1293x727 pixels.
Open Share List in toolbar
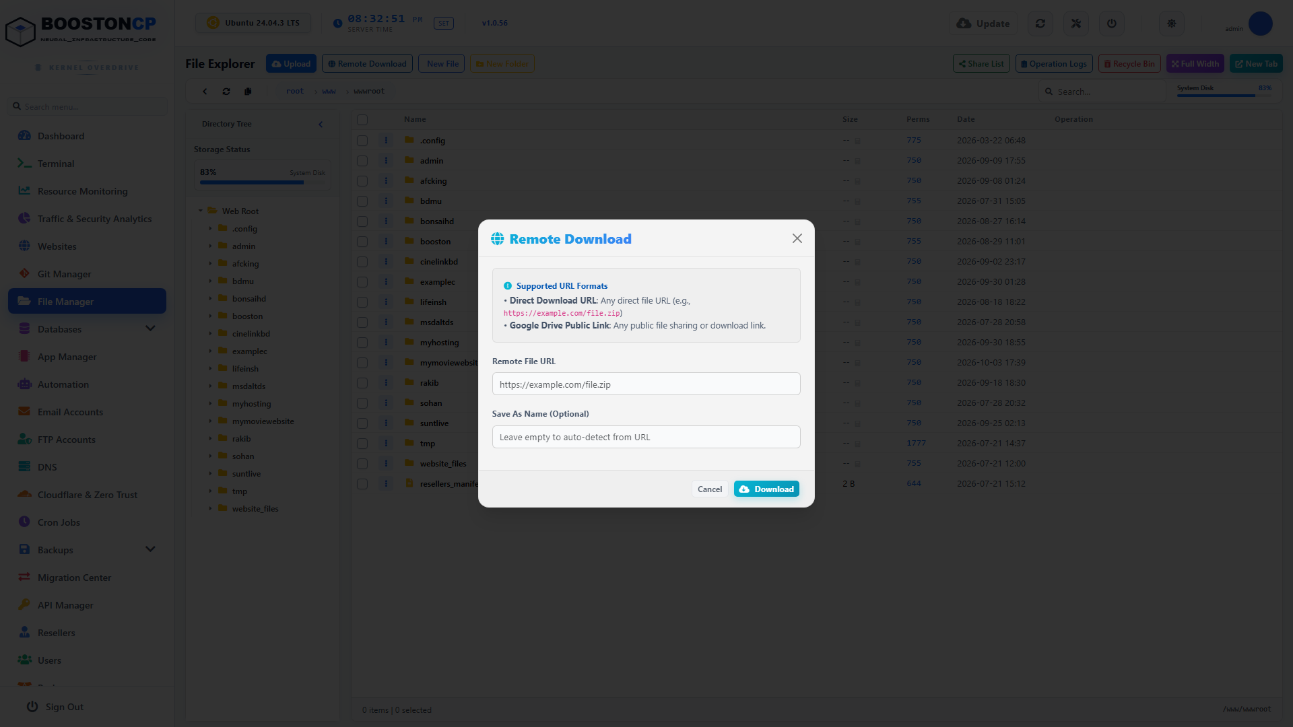(981, 63)
